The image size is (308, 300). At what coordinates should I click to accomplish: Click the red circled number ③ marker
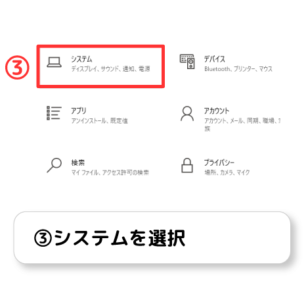[x=17, y=67]
